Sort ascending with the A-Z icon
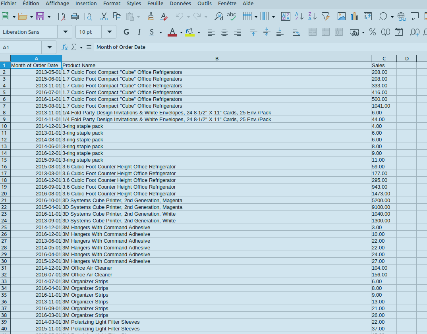 pyautogui.click(x=299, y=17)
